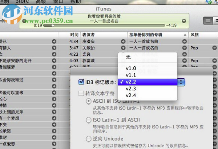
Task: Open the 帮助 menu
Action: click(75, 2)
